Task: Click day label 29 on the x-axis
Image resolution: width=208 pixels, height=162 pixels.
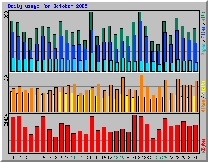Action: pyautogui.click(x=183, y=158)
